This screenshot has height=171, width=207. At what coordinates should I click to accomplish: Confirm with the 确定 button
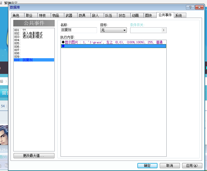point(147,165)
